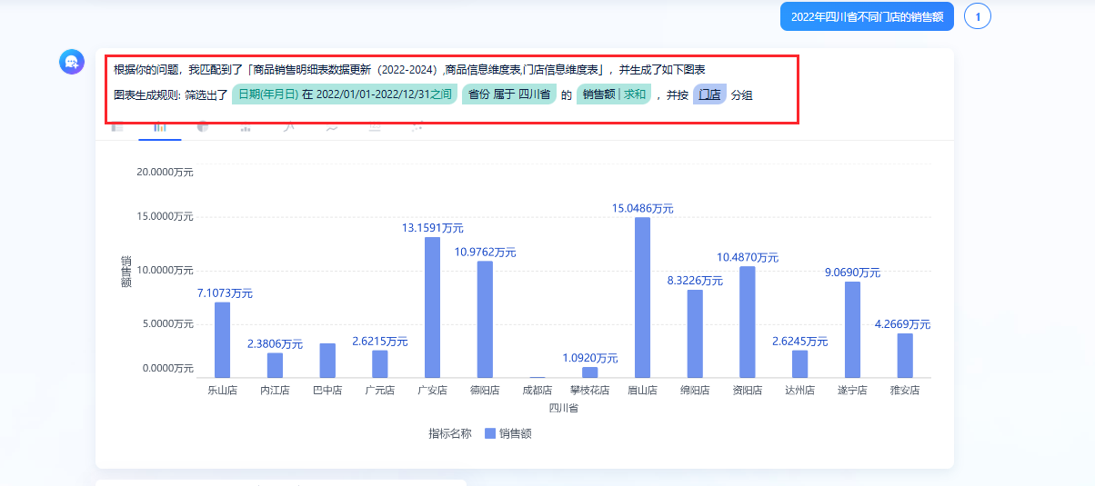Click the 2.6245万元 data label

(x=799, y=341)
